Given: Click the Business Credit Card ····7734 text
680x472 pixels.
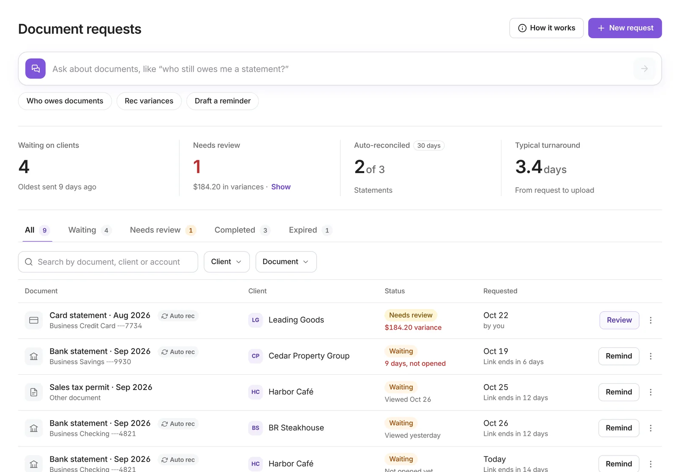Looking at the screenshot, I should coord(96,326).
